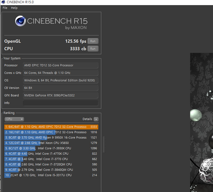Select ranking row 5 Core i7-3930K
This screenshot has height=192, width=213.
(x=51, y=148)
